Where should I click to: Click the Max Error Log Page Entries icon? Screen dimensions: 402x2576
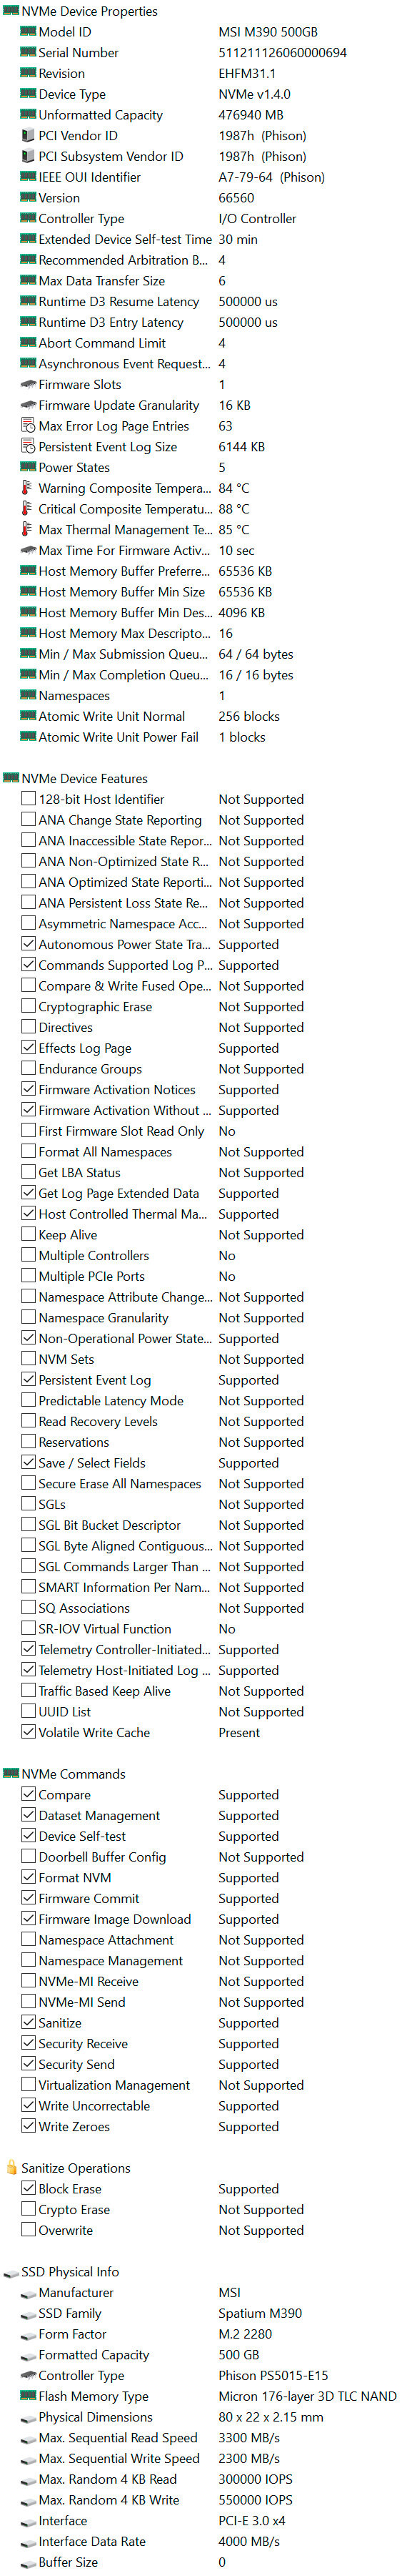pos(28,426)
